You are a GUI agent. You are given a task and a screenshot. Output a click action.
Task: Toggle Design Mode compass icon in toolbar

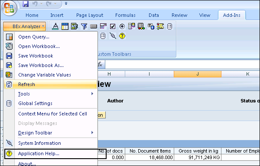55,26
